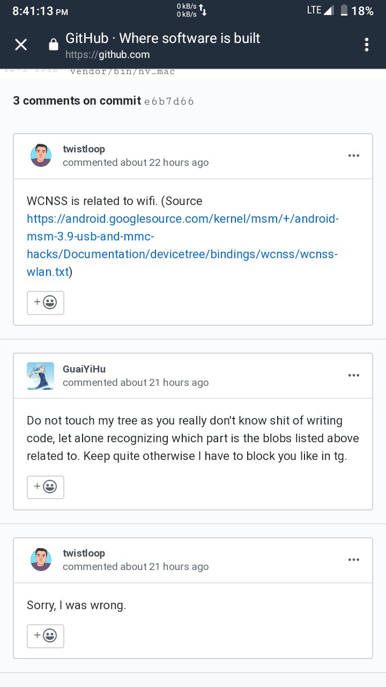
Task: Open twistloop username link in first comment
Action: pyautogui.click(x=84, y=149)
